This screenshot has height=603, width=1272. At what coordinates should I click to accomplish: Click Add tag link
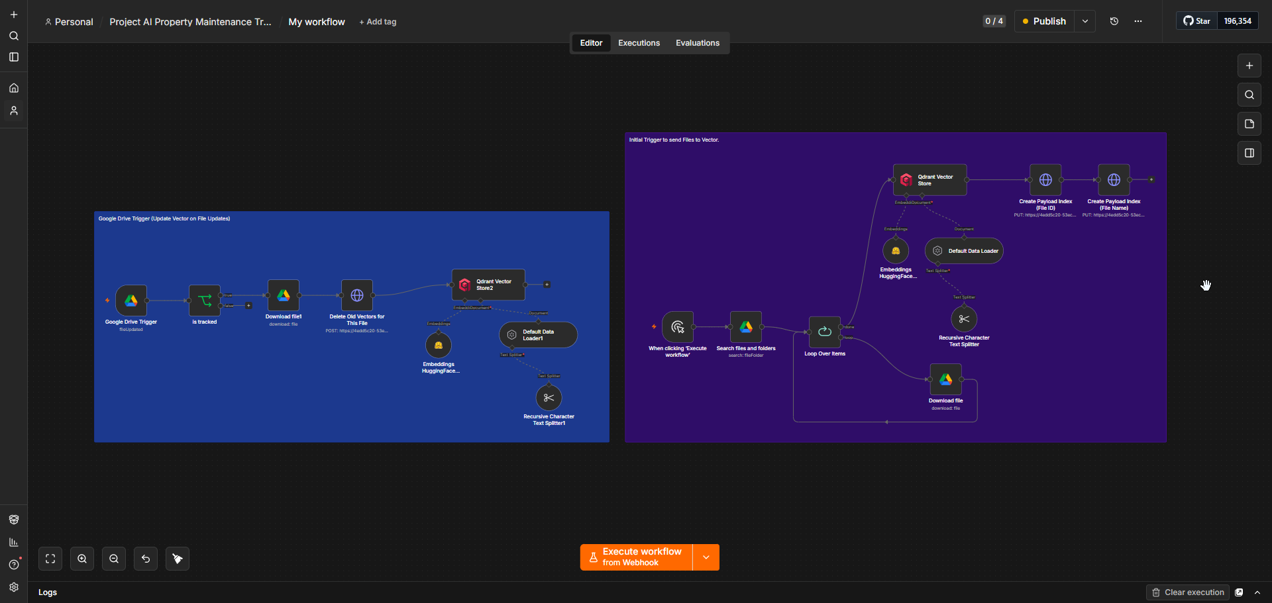(378, 22)
